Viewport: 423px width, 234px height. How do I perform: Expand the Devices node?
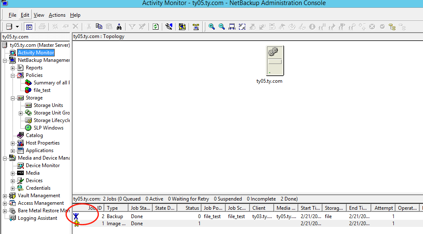[x=13, y=181]
